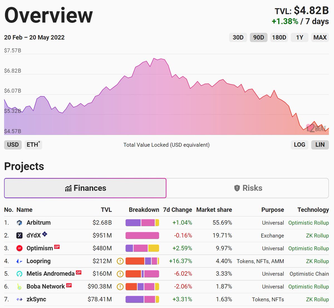Click the zkSync arrows logo icon

[x=19, y=299]
